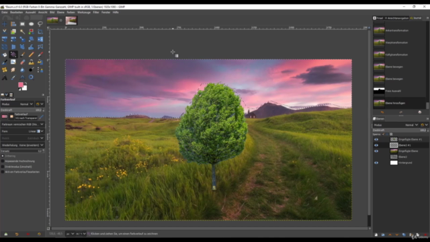Enable Aktiven Farbverlauf bearbeiten checkbox
430x242 pixels.
(x=3, y=172)
